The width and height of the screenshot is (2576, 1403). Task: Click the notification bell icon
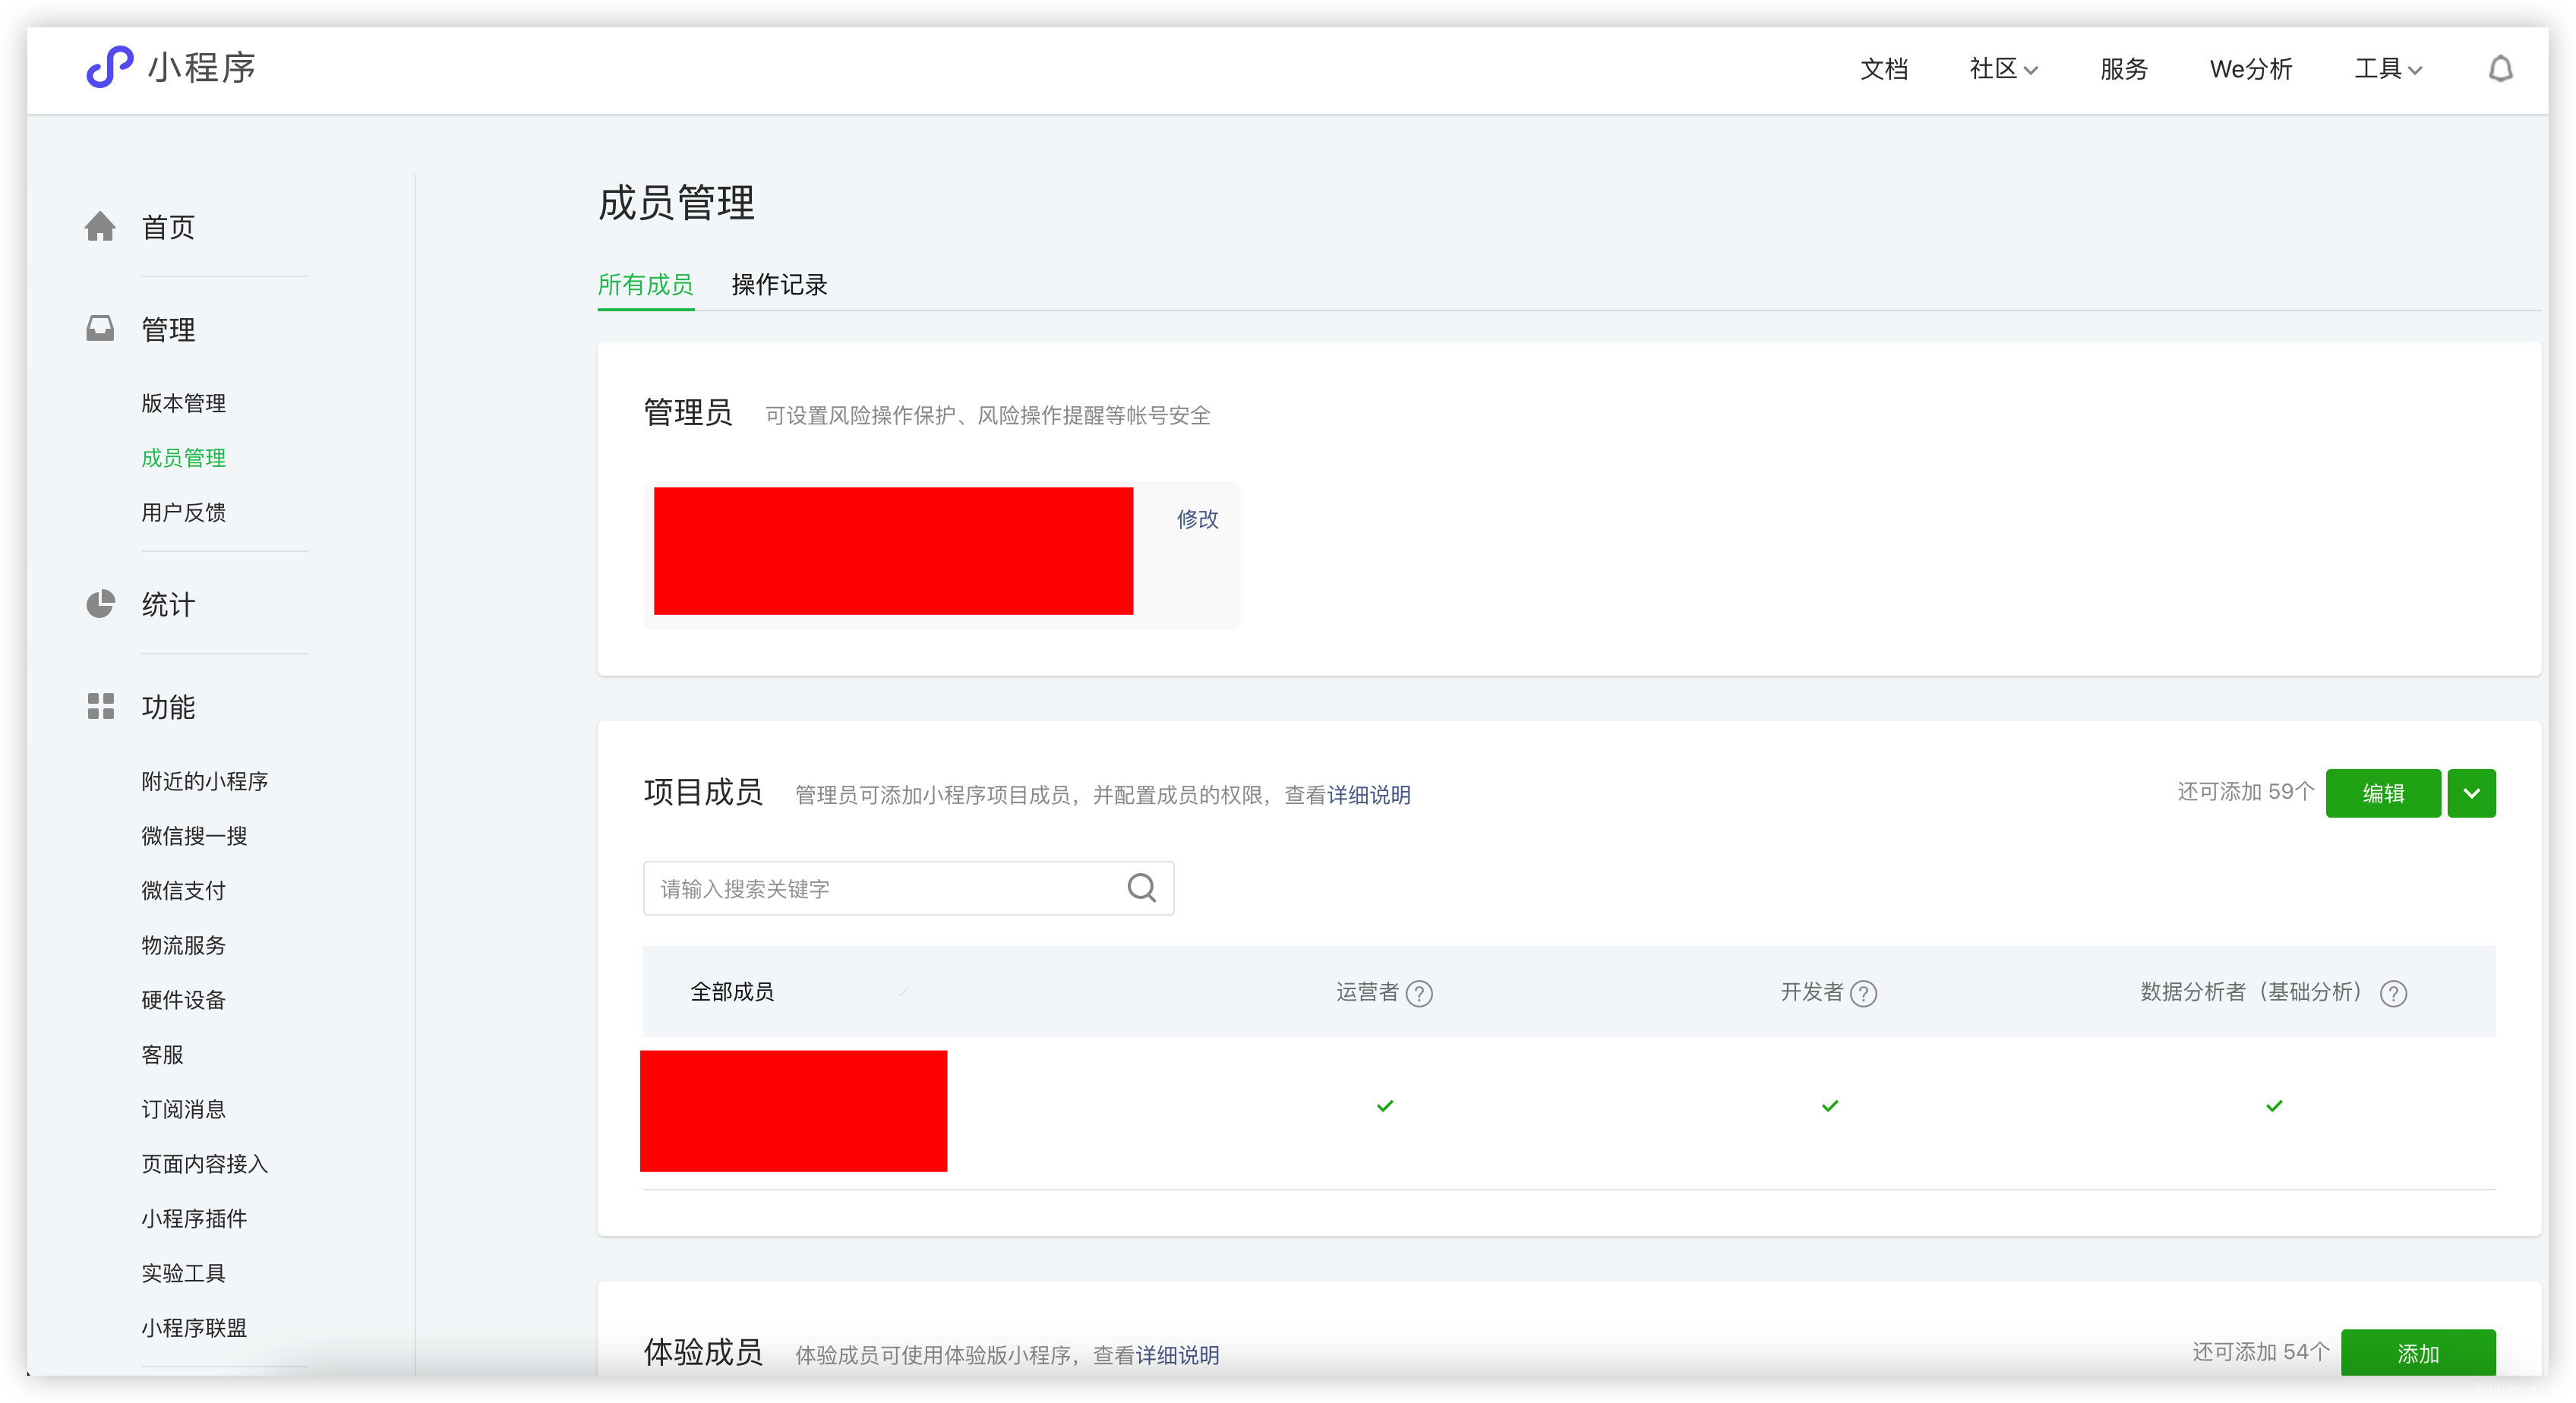tap(2500, 69)
